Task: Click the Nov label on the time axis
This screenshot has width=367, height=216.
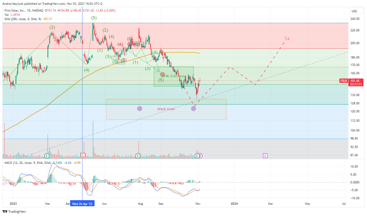Action: coord(198,204)
